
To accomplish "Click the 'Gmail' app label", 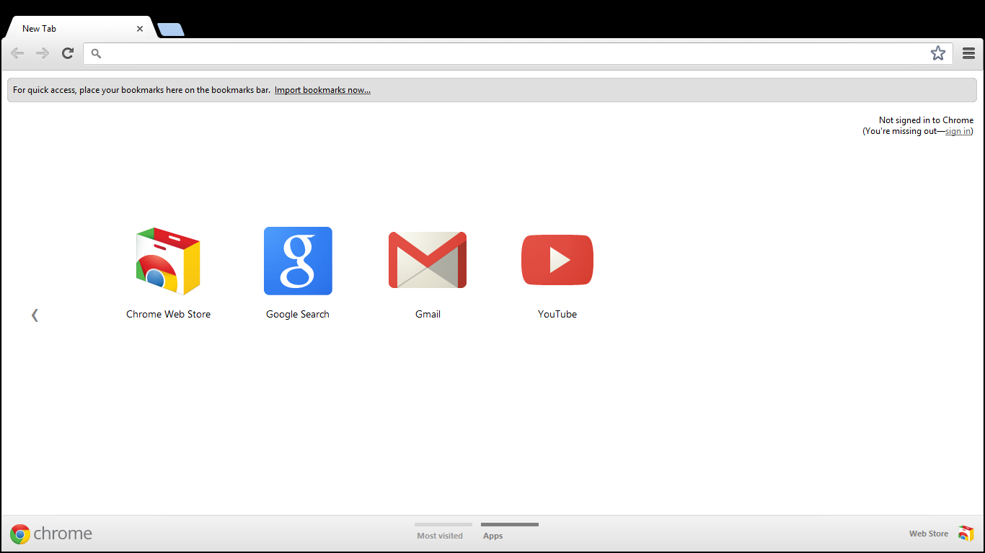I will click(428, 314).
